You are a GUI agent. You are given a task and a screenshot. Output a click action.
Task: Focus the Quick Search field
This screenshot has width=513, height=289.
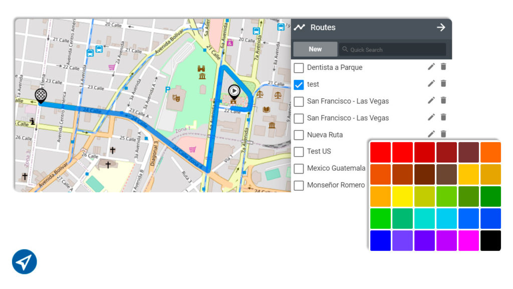point(392,50)
